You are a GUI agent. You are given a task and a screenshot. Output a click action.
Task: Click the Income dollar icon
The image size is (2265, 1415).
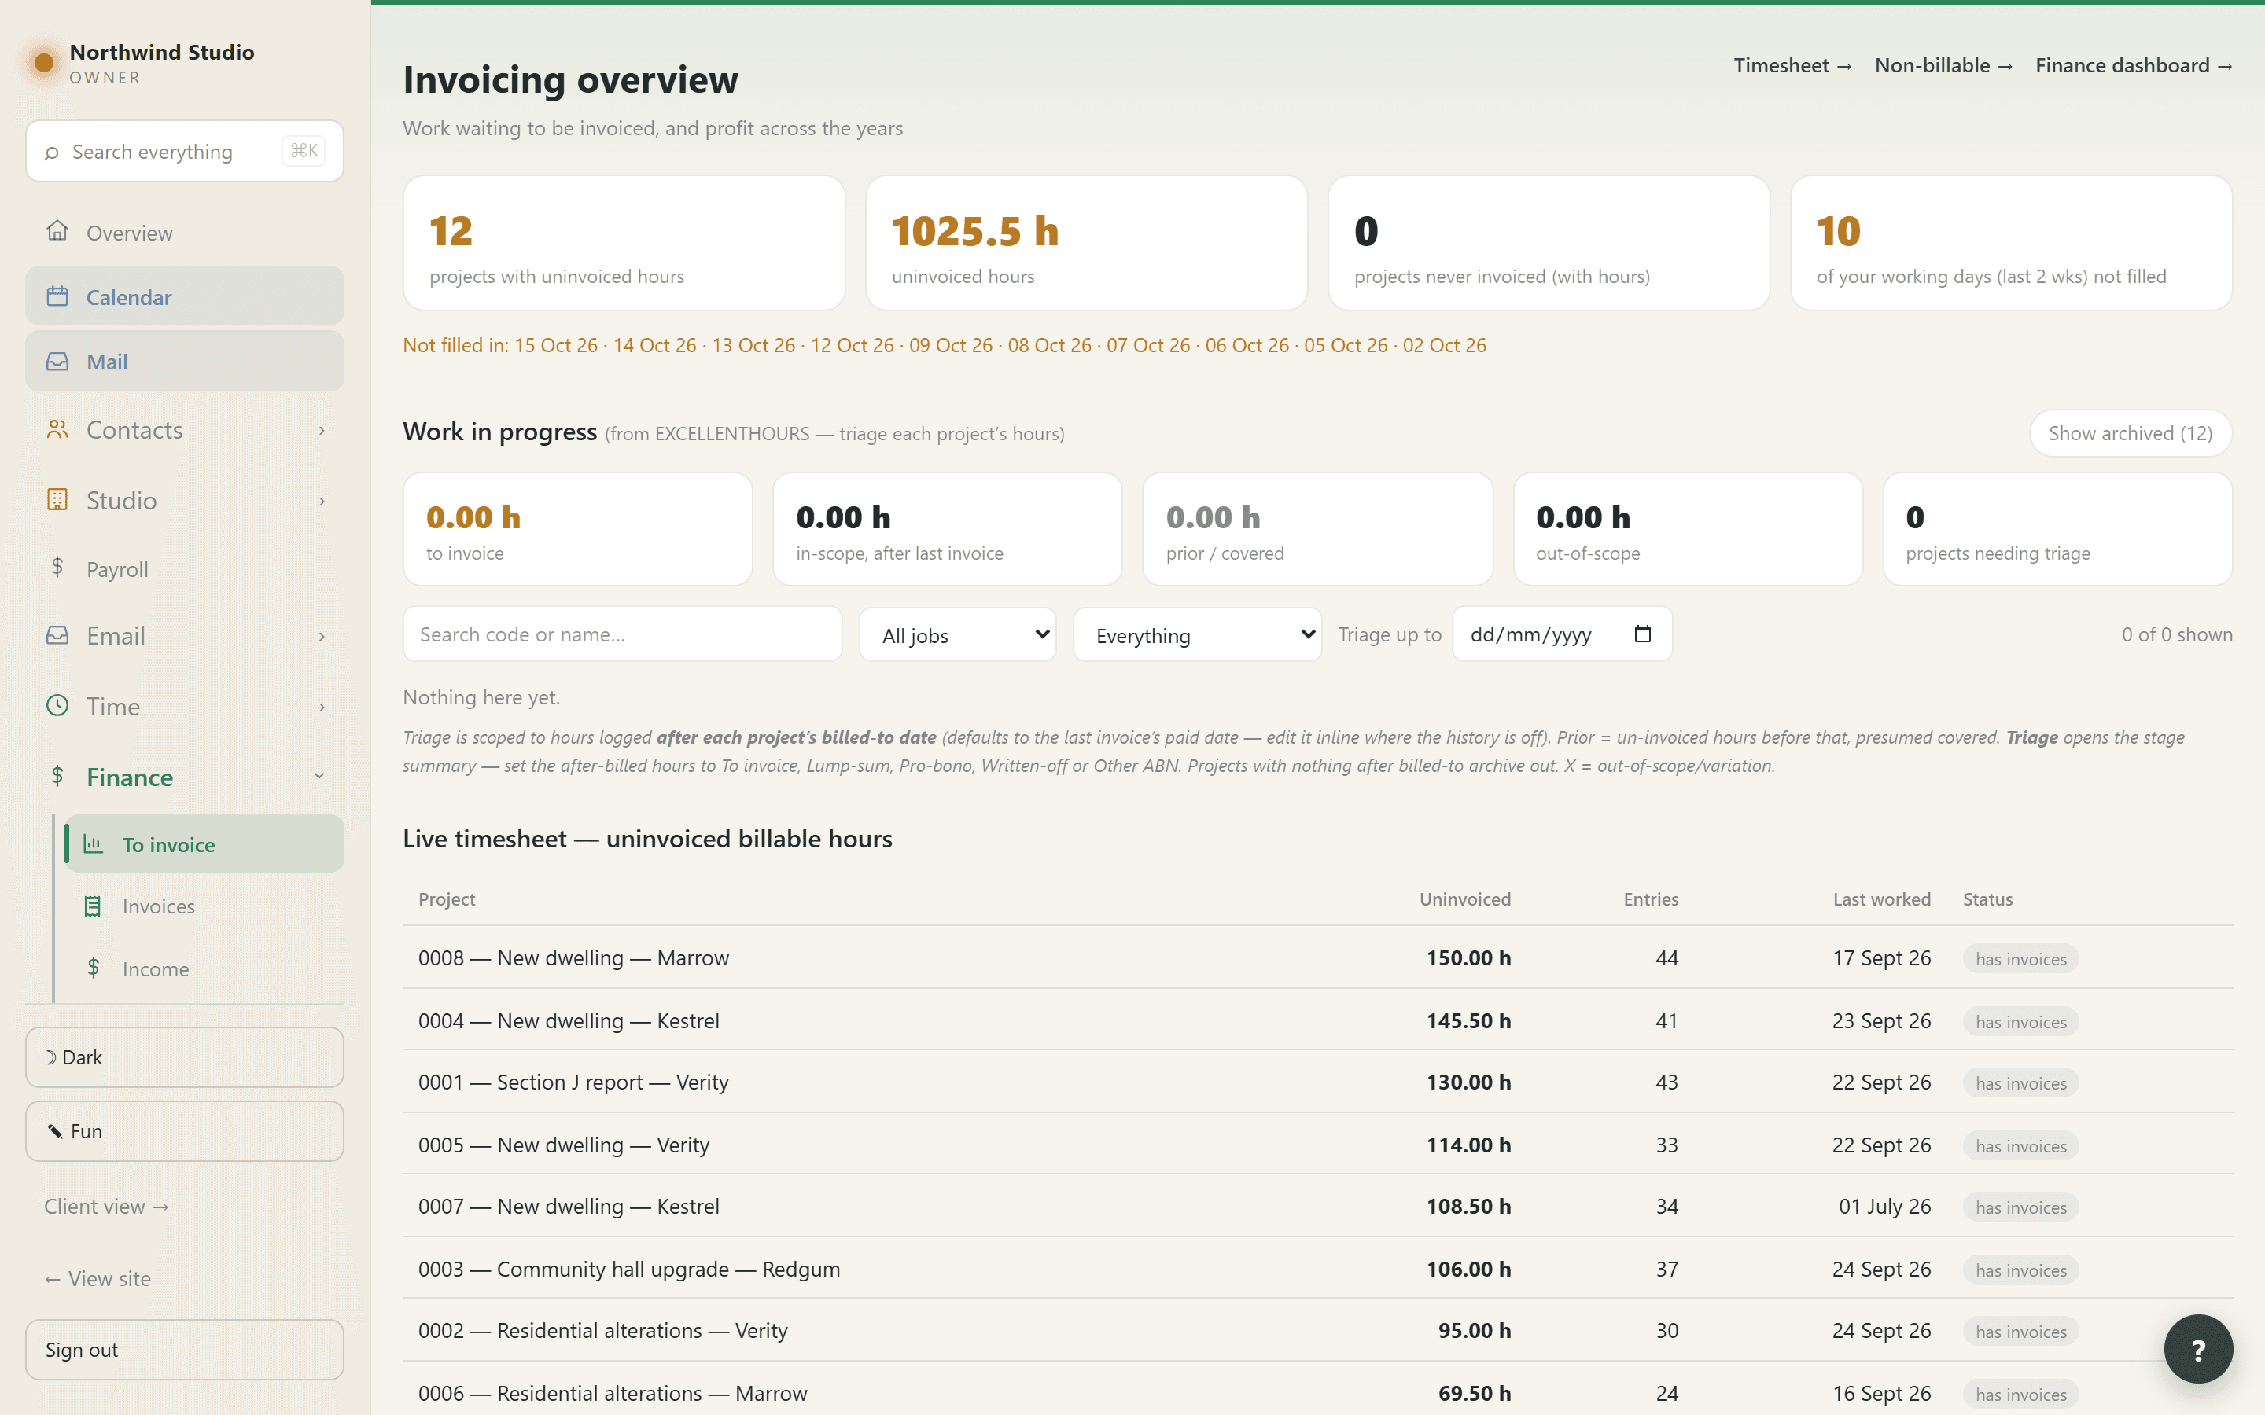[x=93, y=968]
